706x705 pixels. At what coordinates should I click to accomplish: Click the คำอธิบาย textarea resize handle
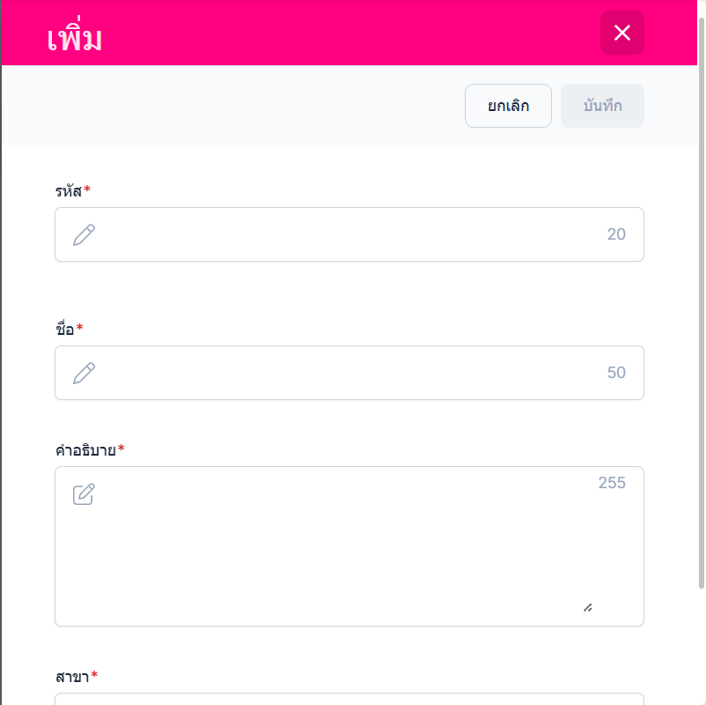click(x=587, y=606)
